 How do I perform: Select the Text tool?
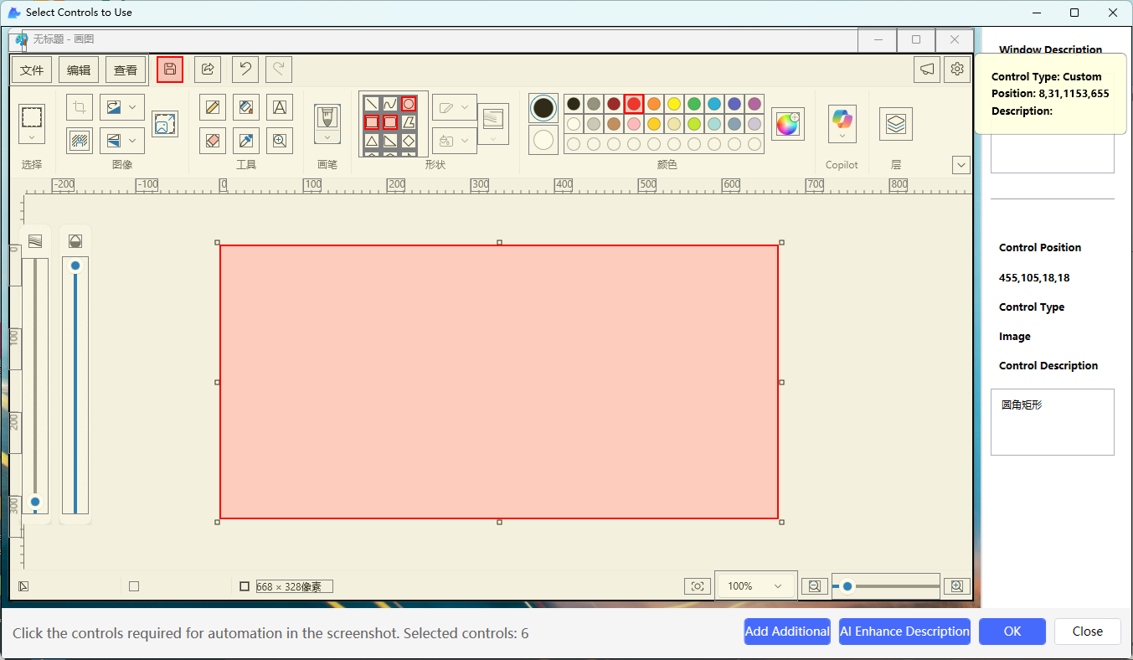(280, 107)
